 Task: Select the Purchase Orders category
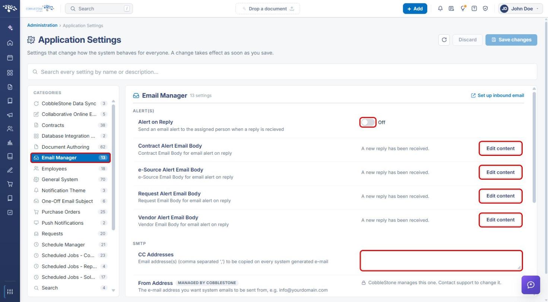[70, 212]
